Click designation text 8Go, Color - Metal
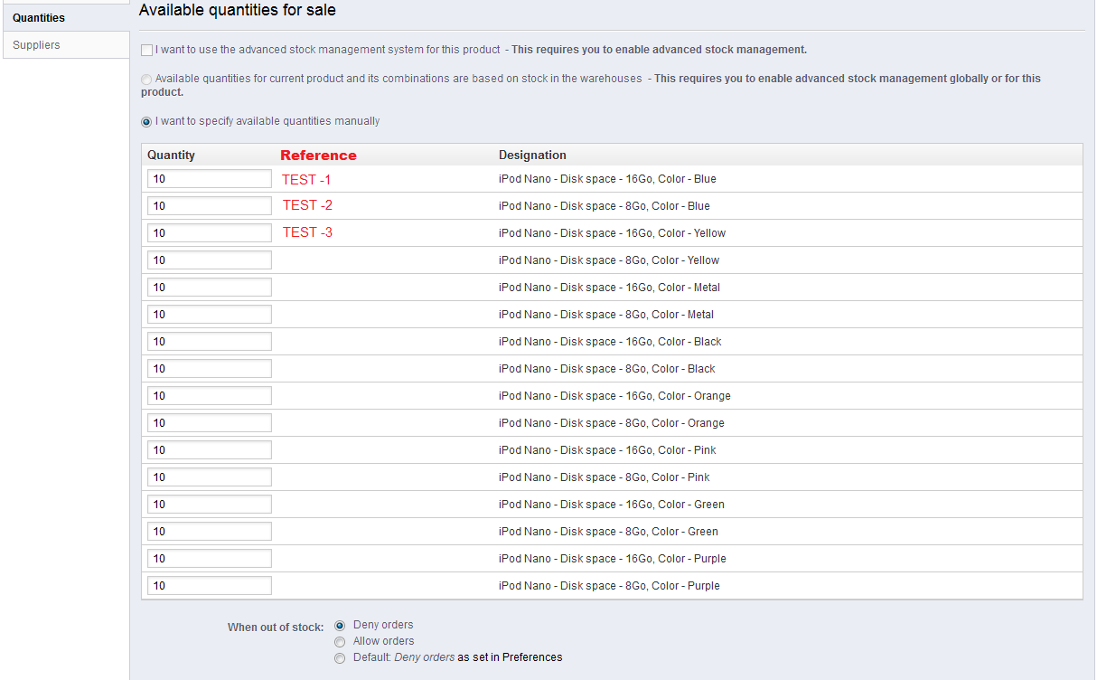The width and height of the screenshot is (1097, 680). pos(606,315)
